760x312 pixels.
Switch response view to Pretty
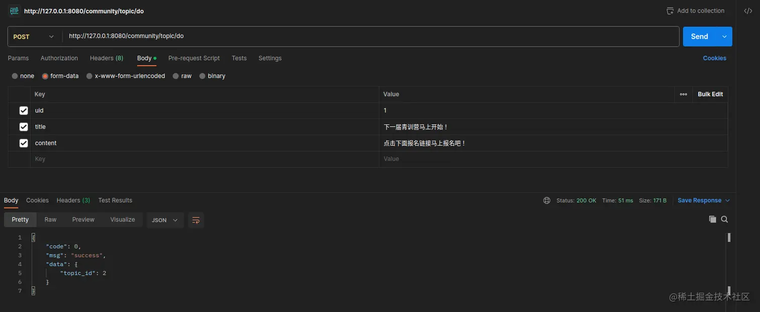tap(20, 220)
